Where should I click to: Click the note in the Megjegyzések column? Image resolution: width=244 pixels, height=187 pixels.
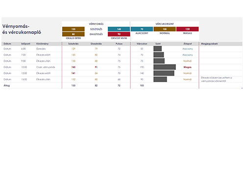click(217, 79)
